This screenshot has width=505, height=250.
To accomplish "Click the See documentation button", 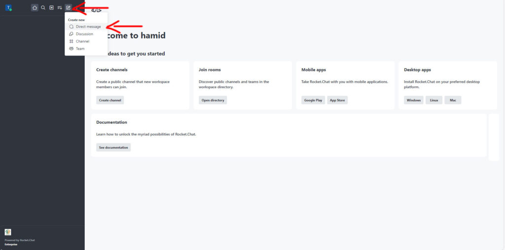I will [113, 147].
